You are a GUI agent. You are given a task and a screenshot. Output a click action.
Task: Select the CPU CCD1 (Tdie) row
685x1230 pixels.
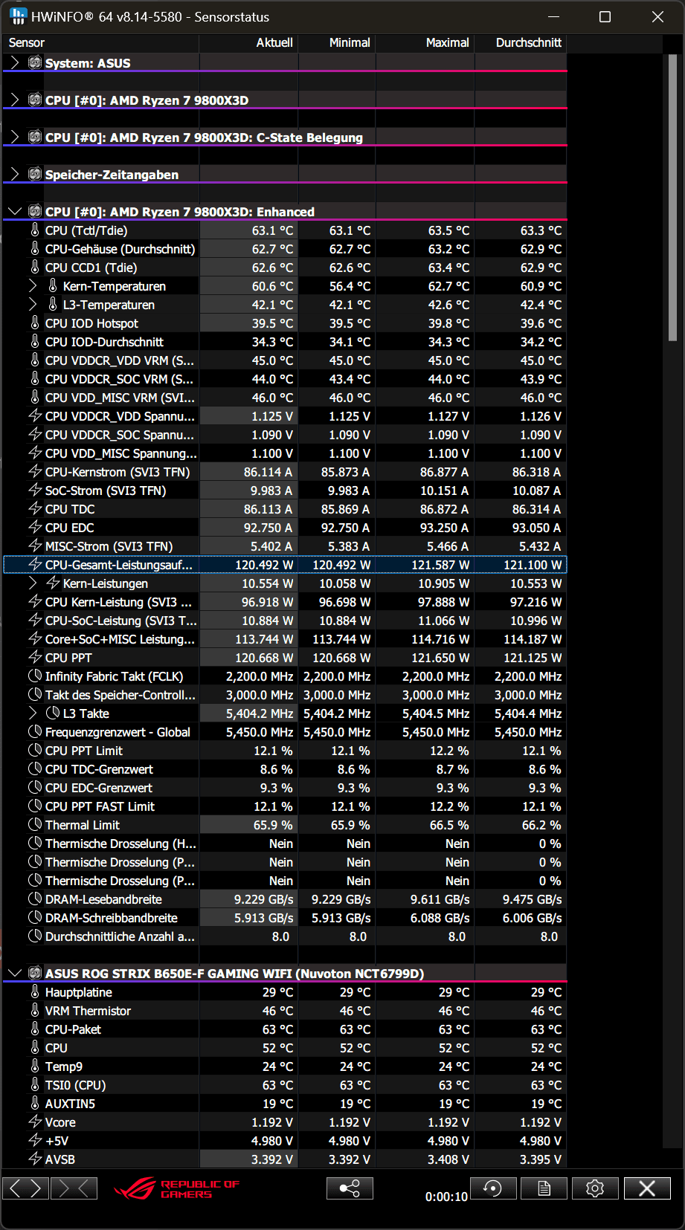(285, 268)
